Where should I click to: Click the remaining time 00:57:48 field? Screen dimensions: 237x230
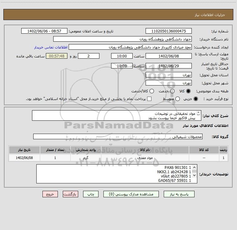point(57,56)
